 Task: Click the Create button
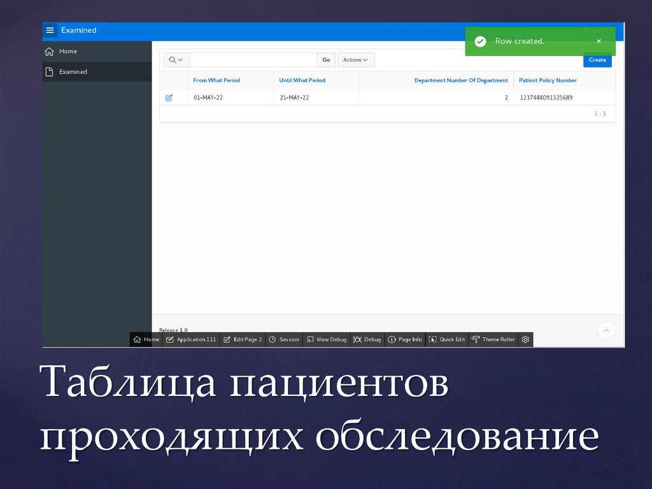(597, 59)
